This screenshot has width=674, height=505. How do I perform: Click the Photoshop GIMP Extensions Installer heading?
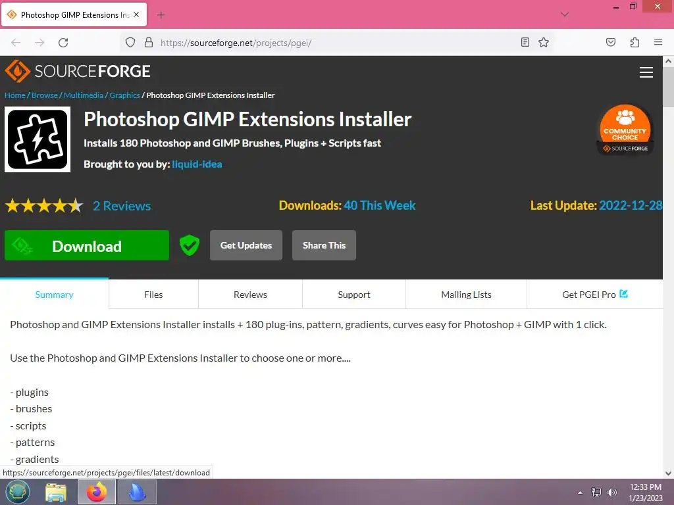[x=247, y=120]
